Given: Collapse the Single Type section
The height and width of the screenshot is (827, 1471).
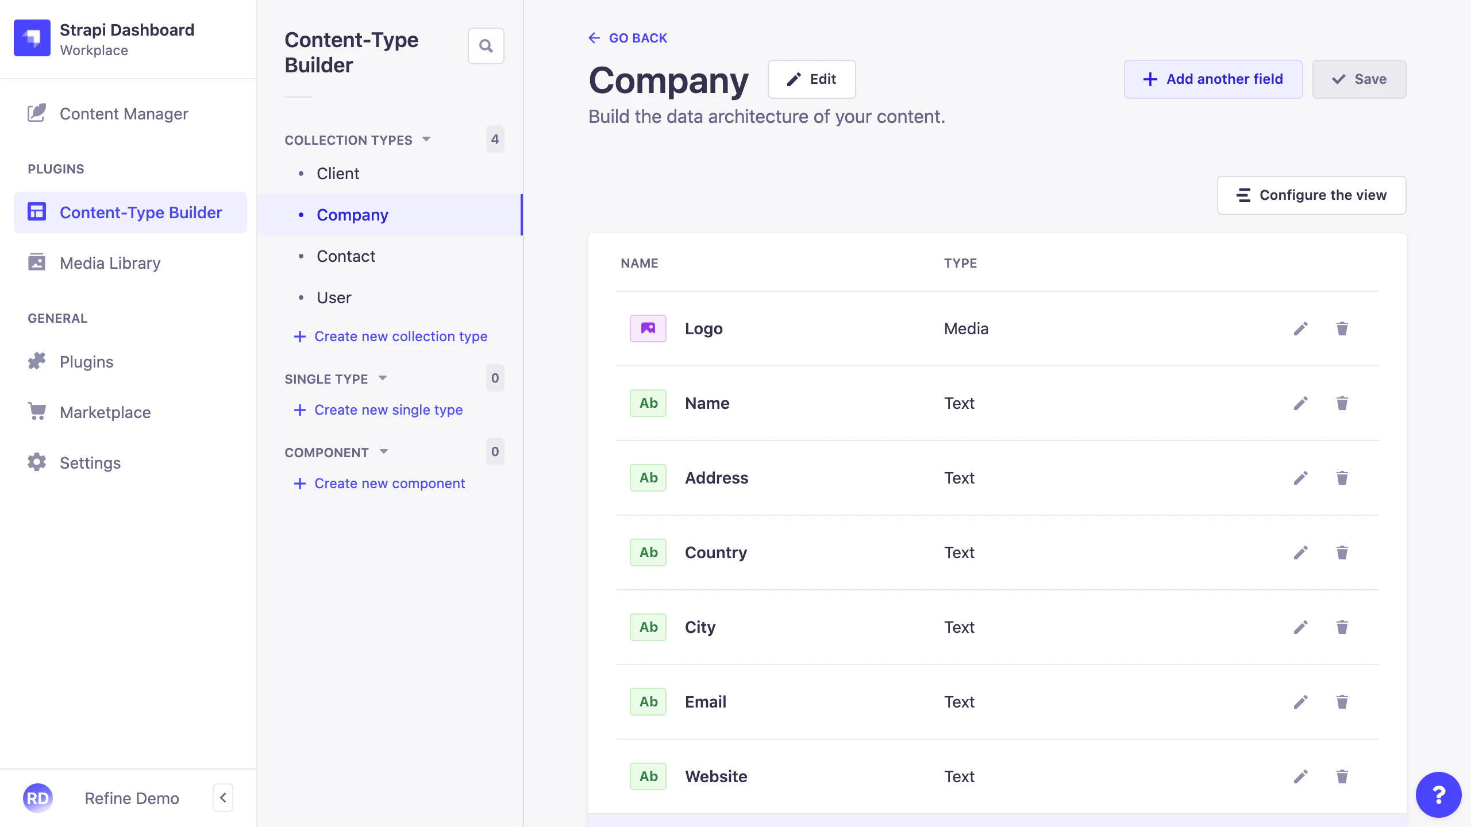Looking at the screenshot, I should pyautogui.click(x=383, y=378).
